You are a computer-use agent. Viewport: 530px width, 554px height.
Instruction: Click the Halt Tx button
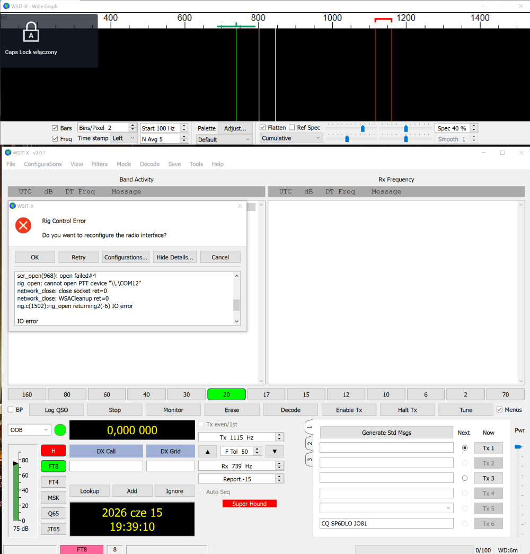[408, 410]
